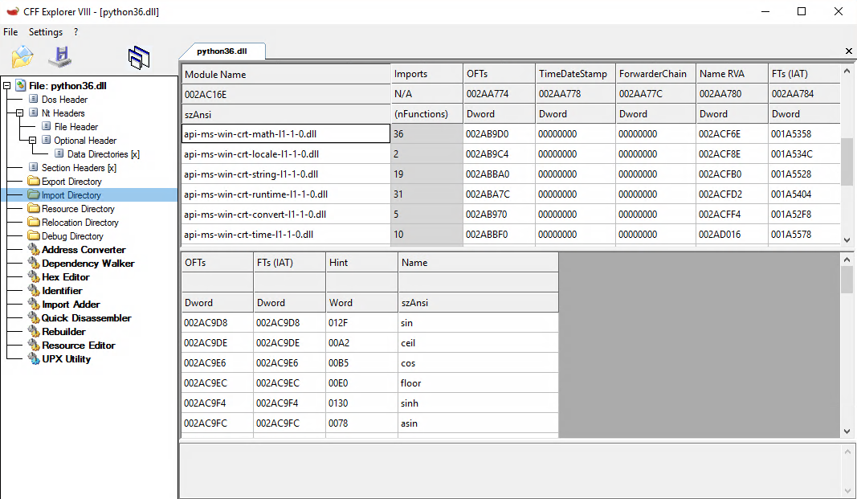Launch the Dependency Walker tool
This screenshot has height=499, width=857.
pos(88,264)
